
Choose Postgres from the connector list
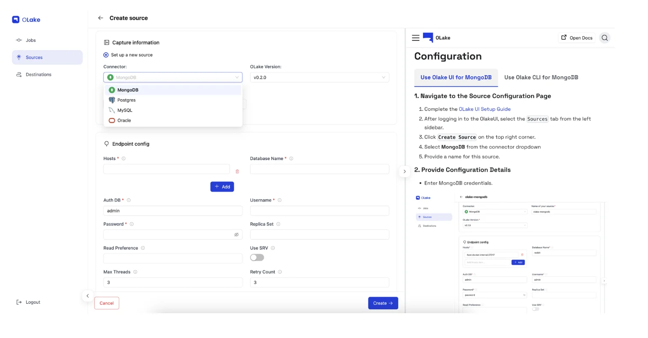tap(127, 100)
